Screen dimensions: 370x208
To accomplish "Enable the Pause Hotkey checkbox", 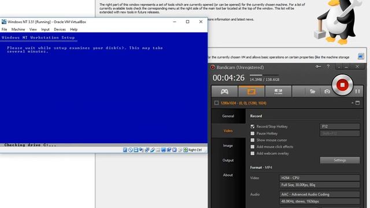I will tap(253, 133).
